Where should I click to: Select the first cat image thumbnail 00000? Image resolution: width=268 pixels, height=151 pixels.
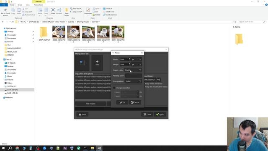pos(59,34)
